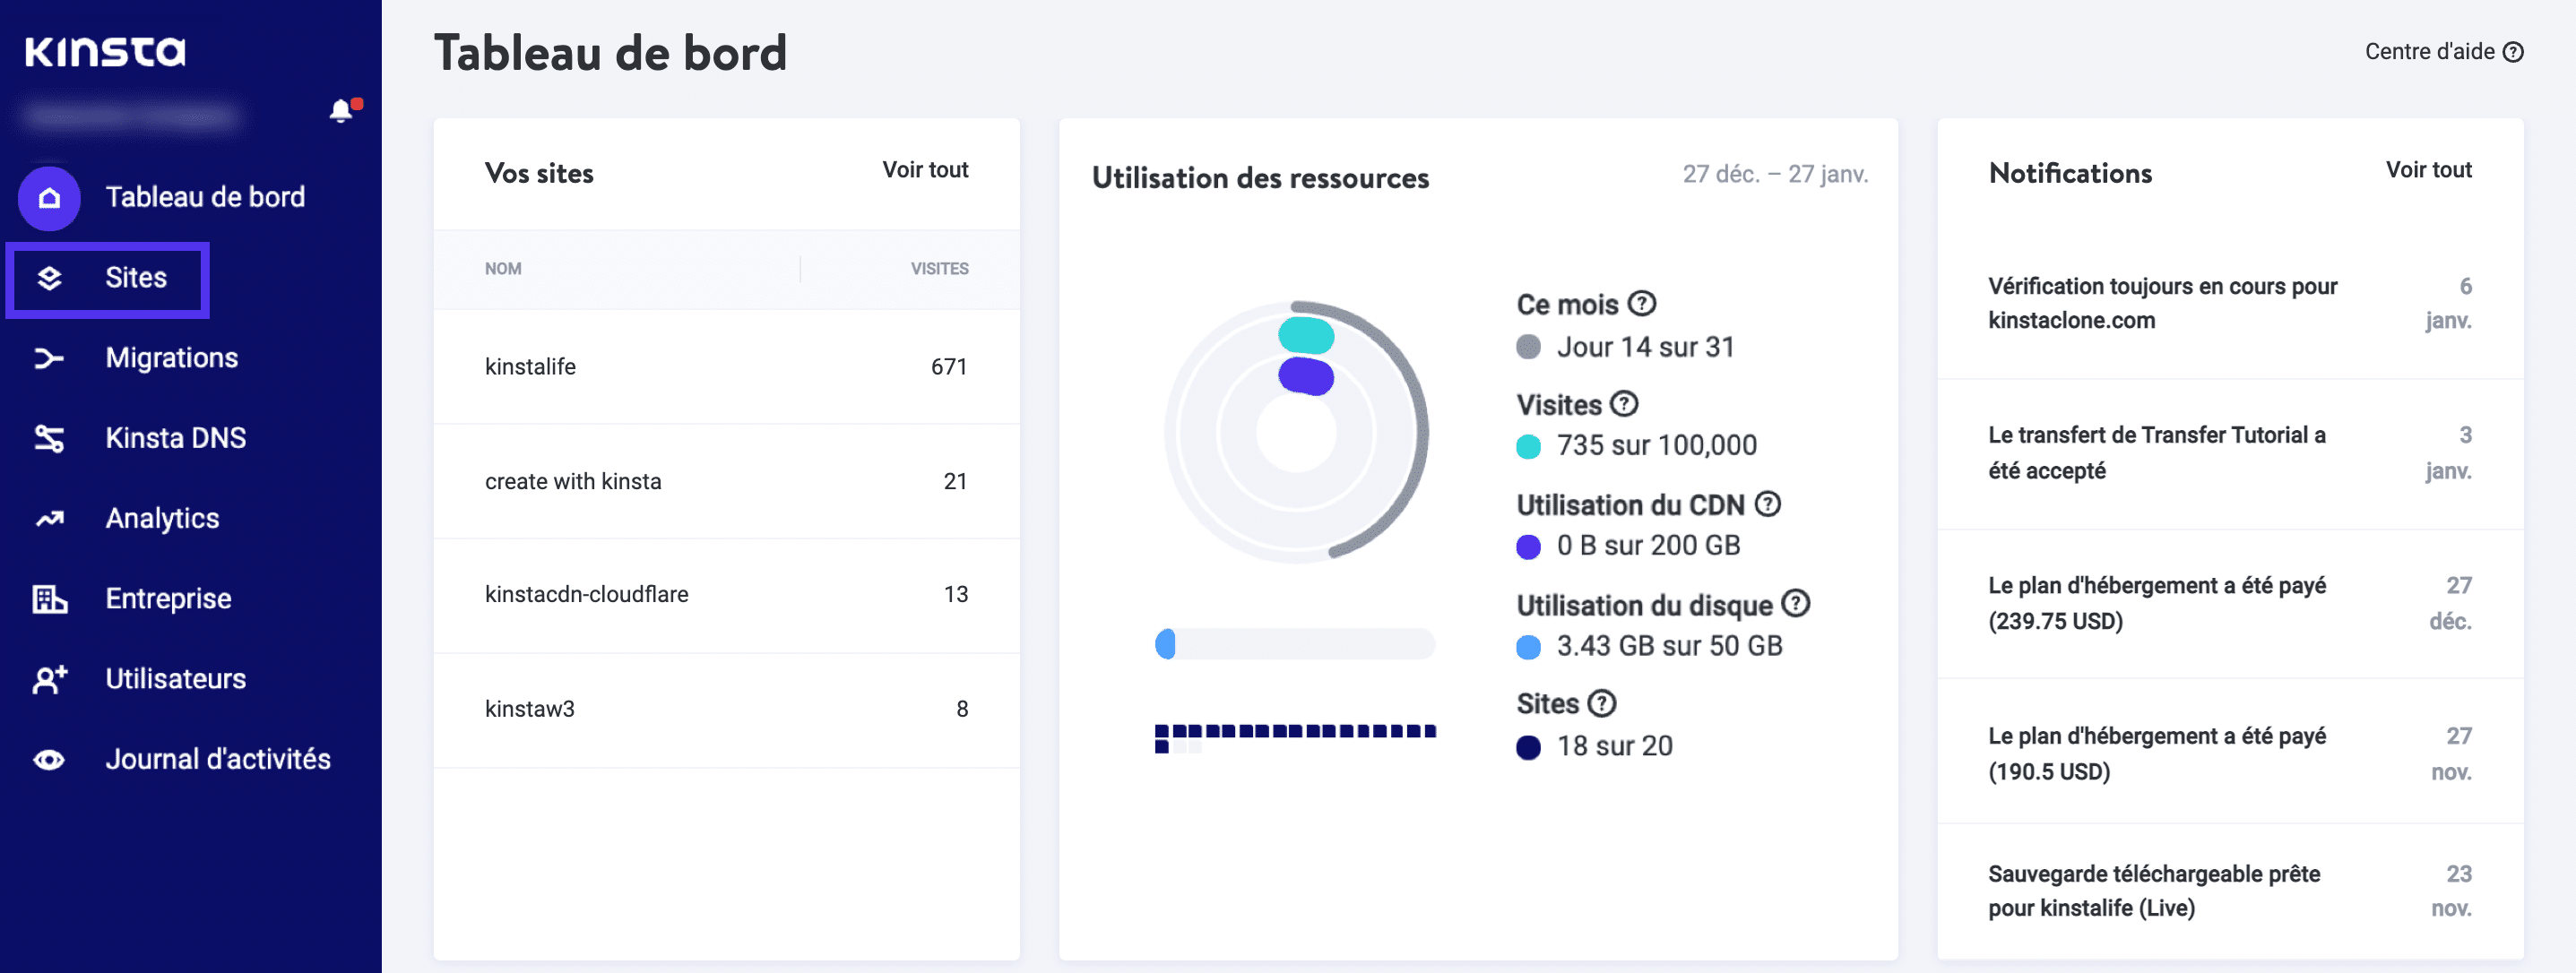This screenshot has height=973, width=2576.
Task: Open the Utilisateurs add-user icon
Action: (49, 679)
